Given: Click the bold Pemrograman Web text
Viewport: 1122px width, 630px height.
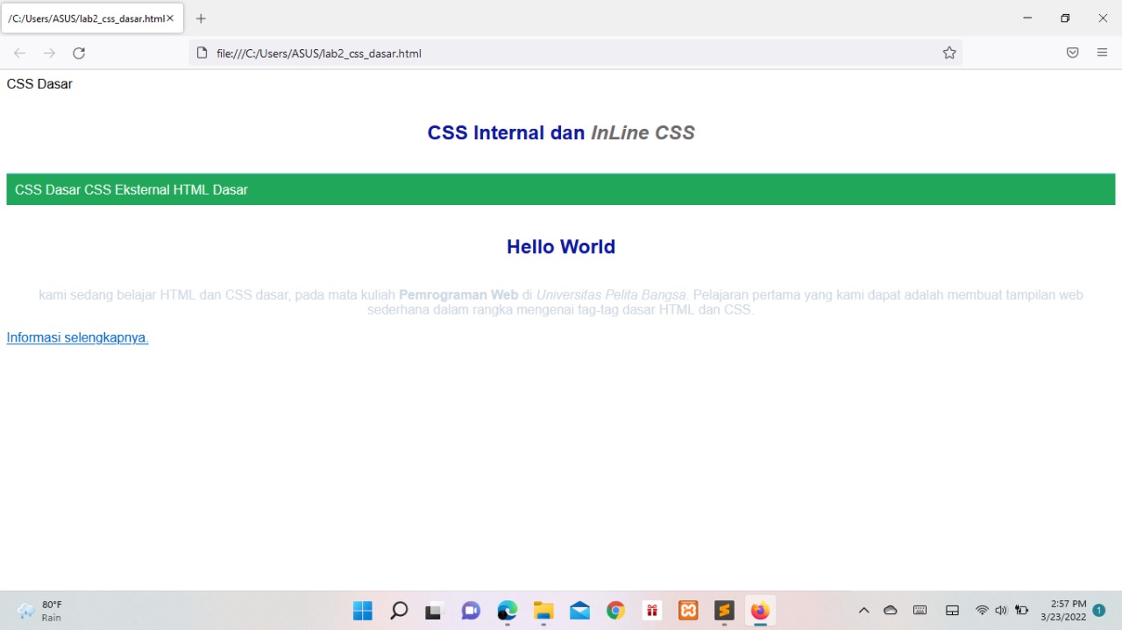Looking at the screenshot, I should point(458,295).
